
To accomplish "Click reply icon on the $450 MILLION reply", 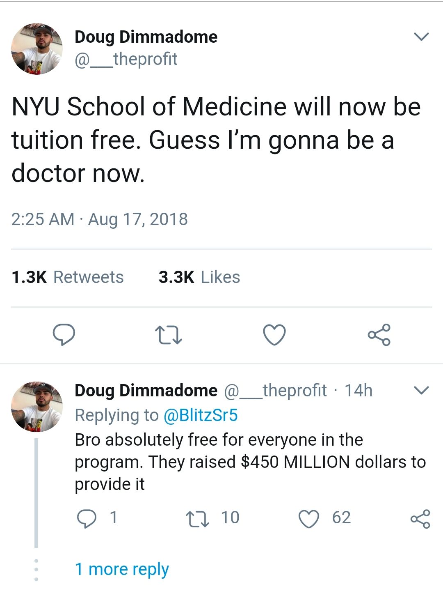I will coord(87,518).
